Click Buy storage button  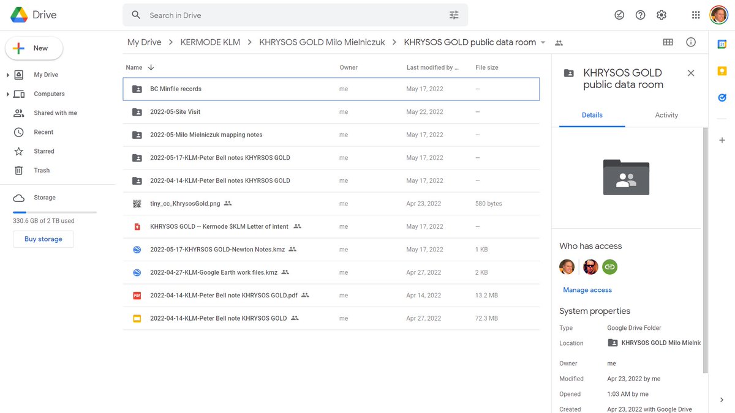click(43, 239)
